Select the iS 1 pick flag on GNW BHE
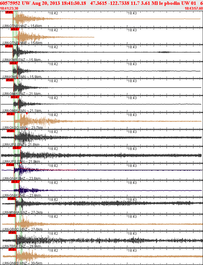This screenshot has width=203, height=265. pyautogui.click(x=15, y=181)
